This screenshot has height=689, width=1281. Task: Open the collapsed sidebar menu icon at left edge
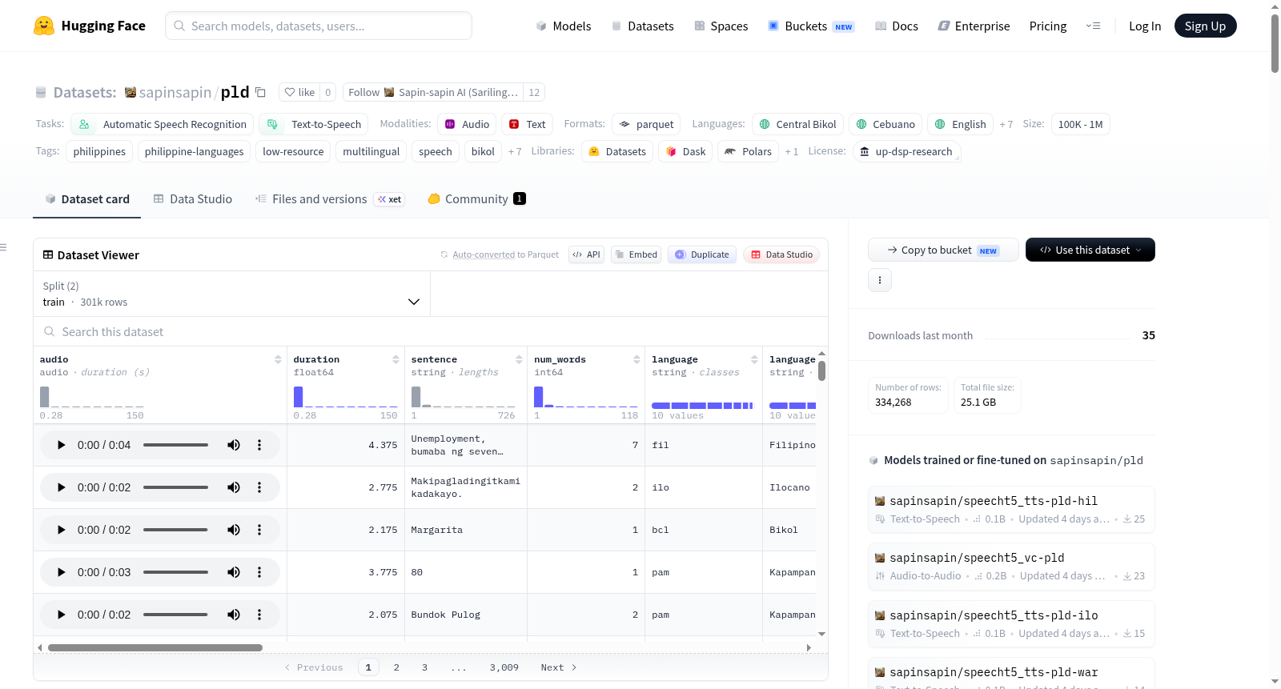click(3, 247)
